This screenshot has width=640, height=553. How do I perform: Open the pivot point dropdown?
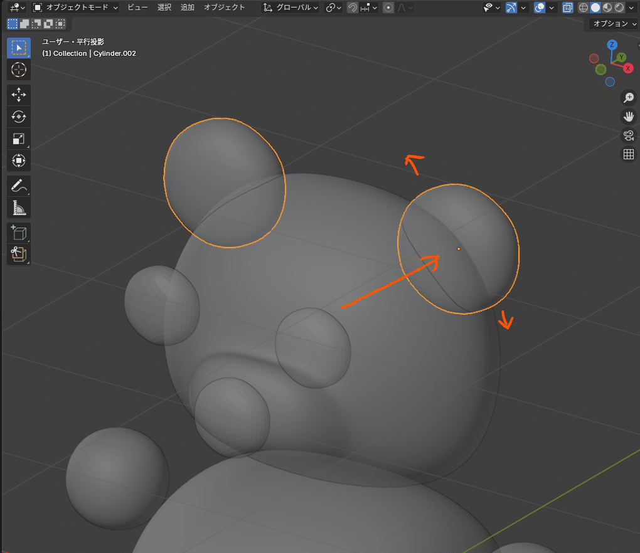tap(333, 8)
